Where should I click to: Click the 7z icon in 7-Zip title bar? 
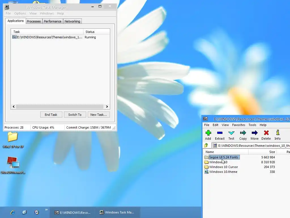pos(205,119)
